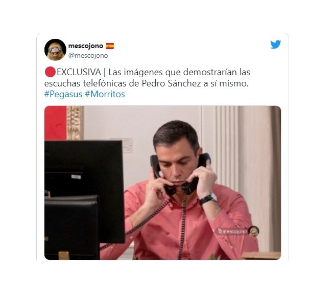Click the pink shirt in tweet photo
The image size is (332, 292).
[191, 225]
